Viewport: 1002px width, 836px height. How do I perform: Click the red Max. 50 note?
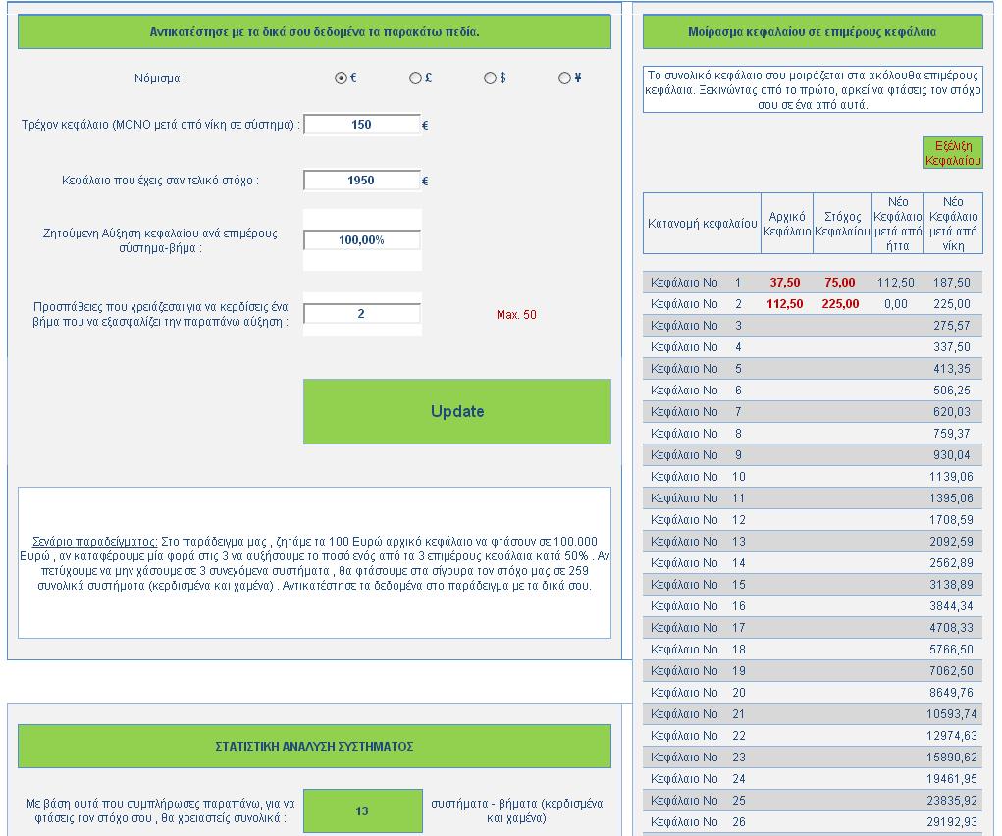click(x=516, y=314)
